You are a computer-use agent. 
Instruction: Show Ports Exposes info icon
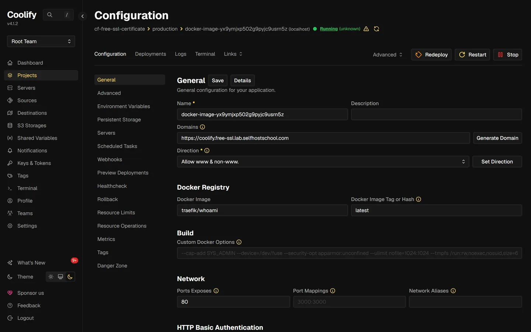point(216,291)
